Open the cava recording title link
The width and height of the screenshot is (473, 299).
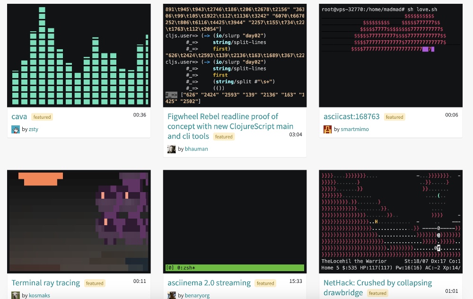(19, 116)
